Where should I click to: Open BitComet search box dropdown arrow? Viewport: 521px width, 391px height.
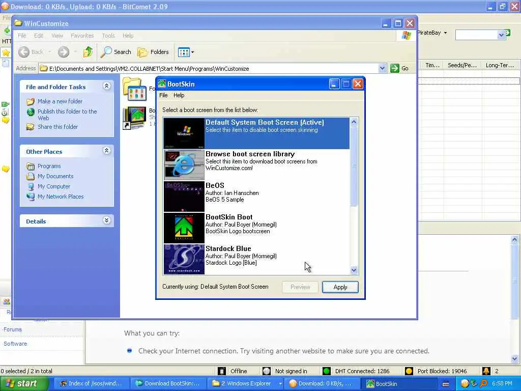(501, 35)
